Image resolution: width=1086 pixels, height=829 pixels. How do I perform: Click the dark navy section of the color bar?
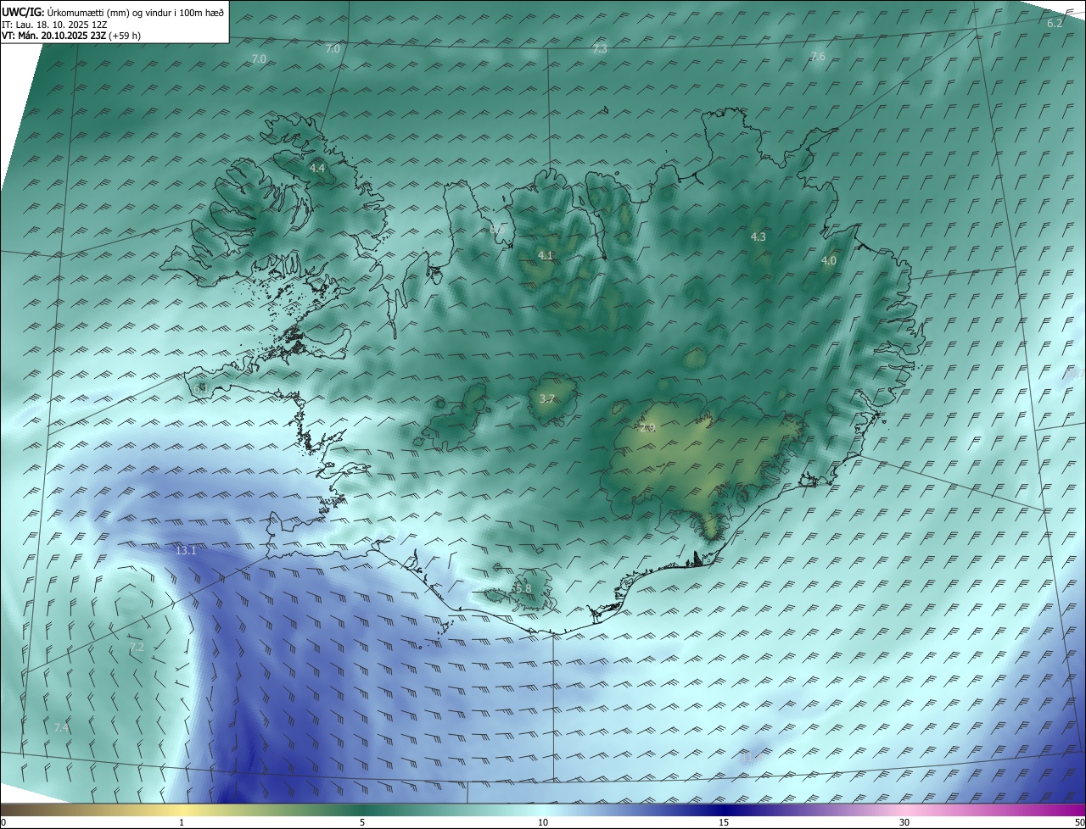pyautogui.click(x=725, y=810)
